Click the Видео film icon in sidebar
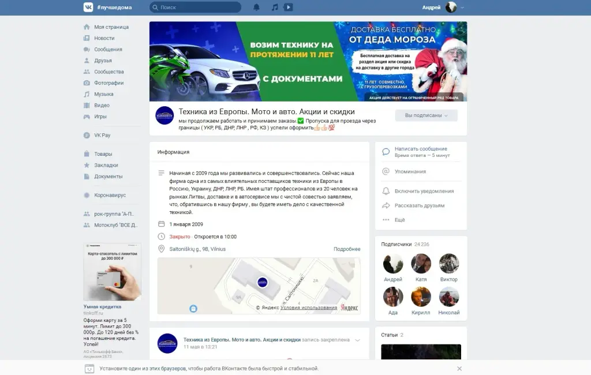This screenshot has width=591, height=375. [87, 105]
